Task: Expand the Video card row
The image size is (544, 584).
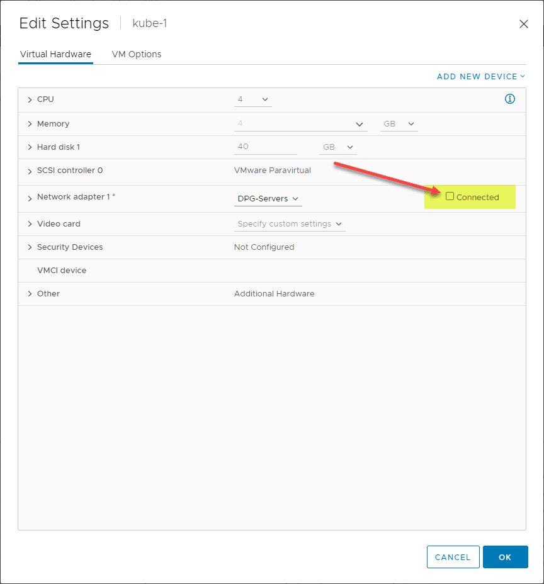Action: point(30,224)
